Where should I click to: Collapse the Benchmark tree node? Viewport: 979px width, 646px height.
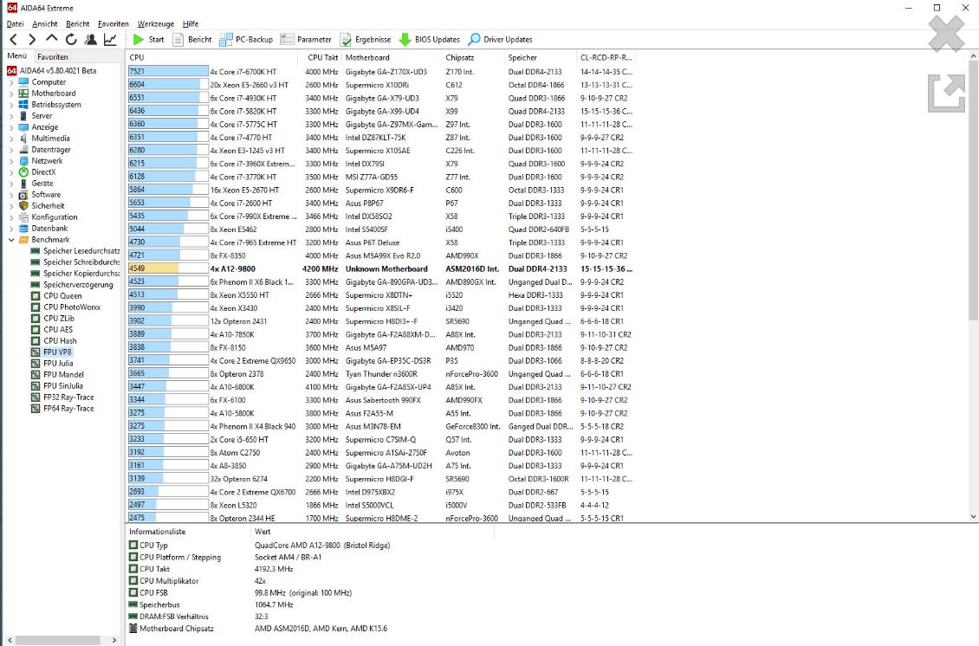pos(11,240)
